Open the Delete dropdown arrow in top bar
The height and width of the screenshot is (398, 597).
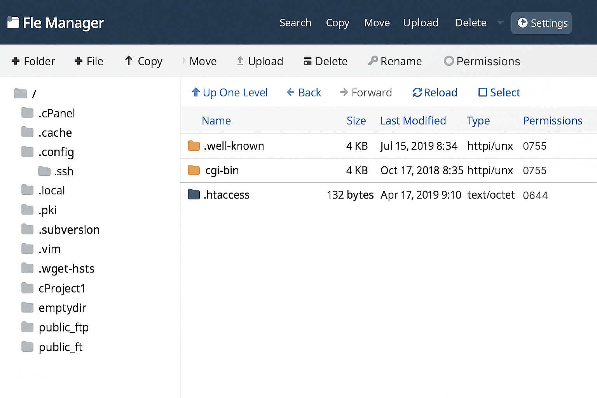coord(500,23)
